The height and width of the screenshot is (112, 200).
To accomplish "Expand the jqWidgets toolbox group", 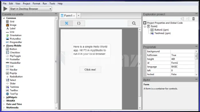I will [x=4, y=97].
